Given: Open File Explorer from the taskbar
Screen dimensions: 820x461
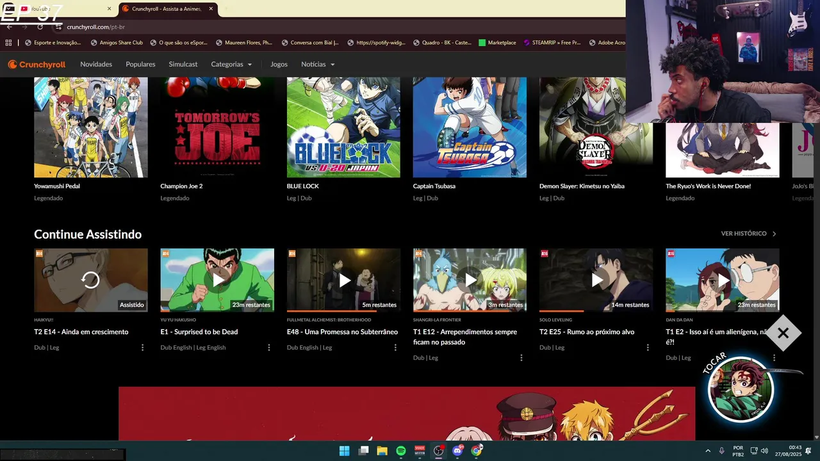Looking at the screenshot, I should pos(382,451).
